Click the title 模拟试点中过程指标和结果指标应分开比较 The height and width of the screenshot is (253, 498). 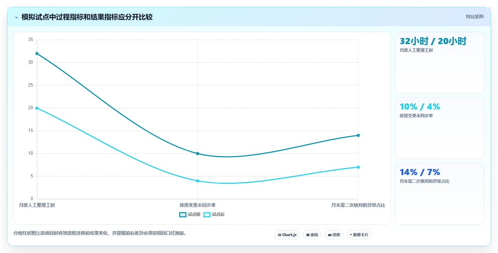tap(87, 17)
